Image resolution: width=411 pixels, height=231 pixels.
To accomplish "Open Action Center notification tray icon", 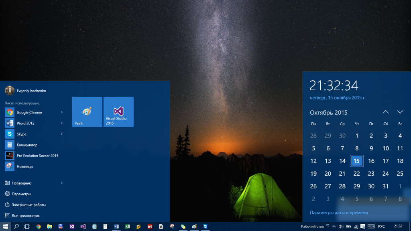I will [x=363, y=227].
